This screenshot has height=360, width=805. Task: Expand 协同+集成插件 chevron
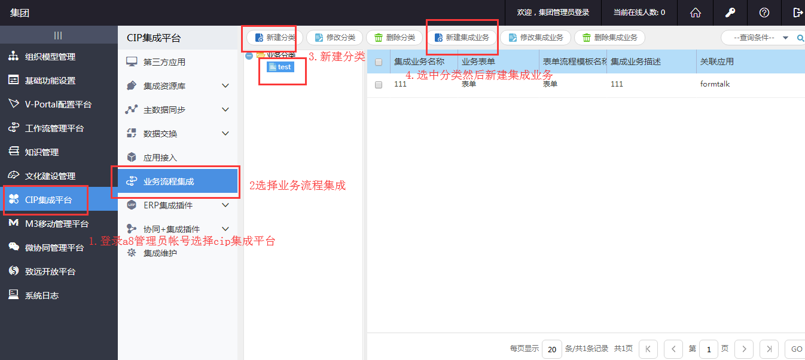click(x=225, y=229)
